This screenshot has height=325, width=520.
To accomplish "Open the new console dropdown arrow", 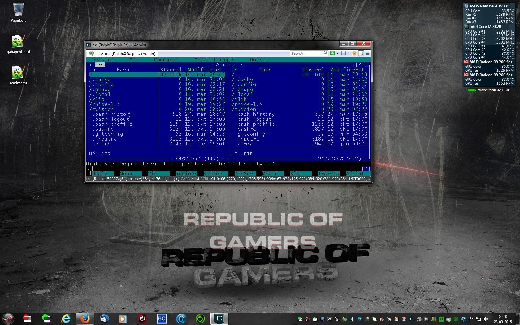I will 338,53.
